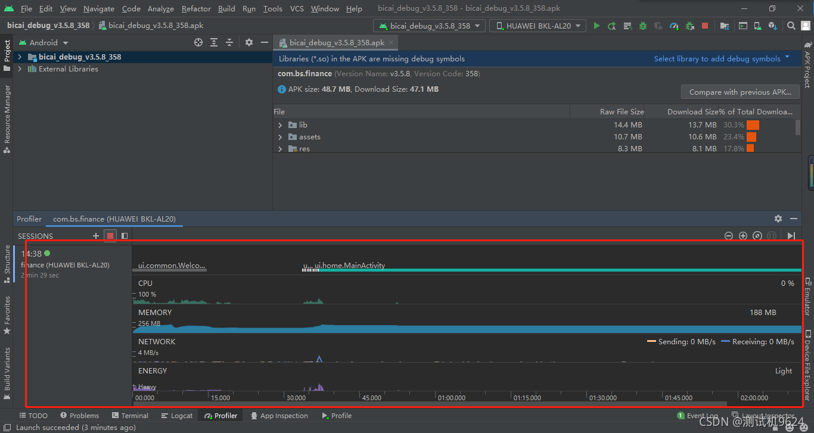This screenshot has height=433, width=814.
Task: Click the profiler timeline horizontal scrollbar
Action: [x=430, y=403]
